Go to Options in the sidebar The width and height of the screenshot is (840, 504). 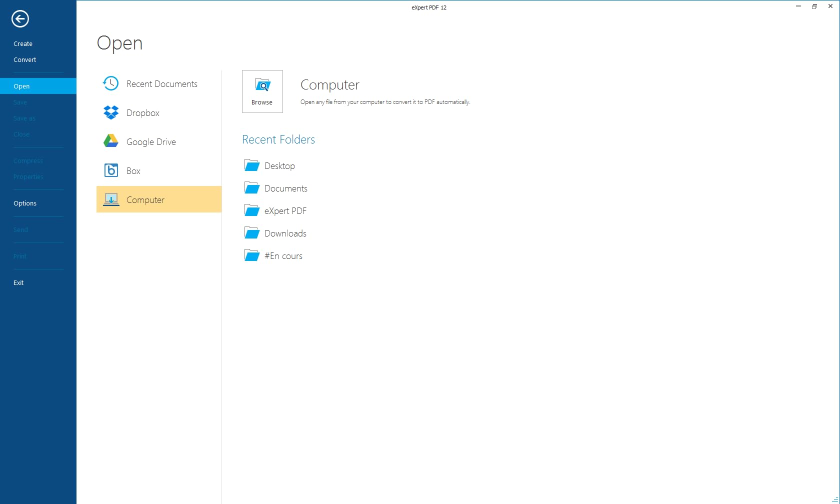coord(25,203)
